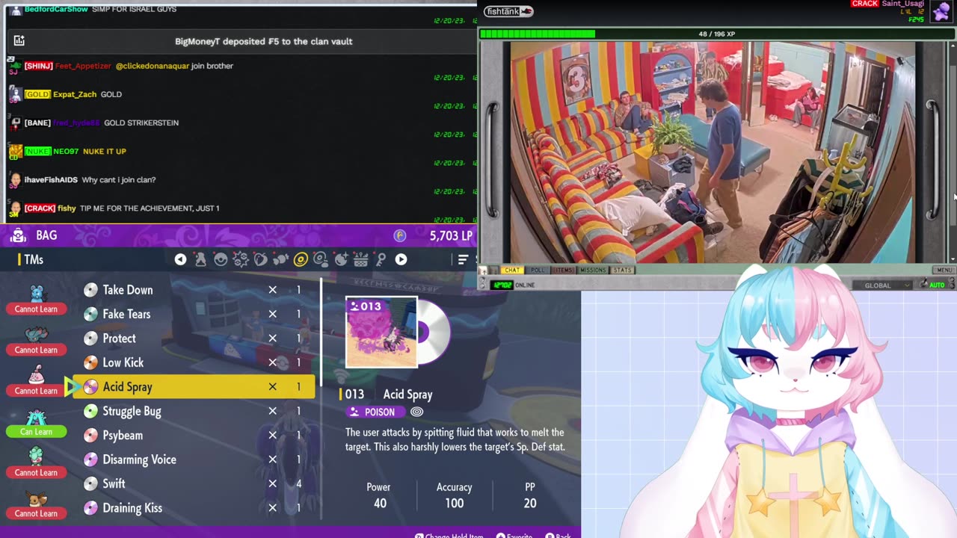957x538 pixels.
Task: Open the Key Items pocket icon
Action: pos(381,259)
